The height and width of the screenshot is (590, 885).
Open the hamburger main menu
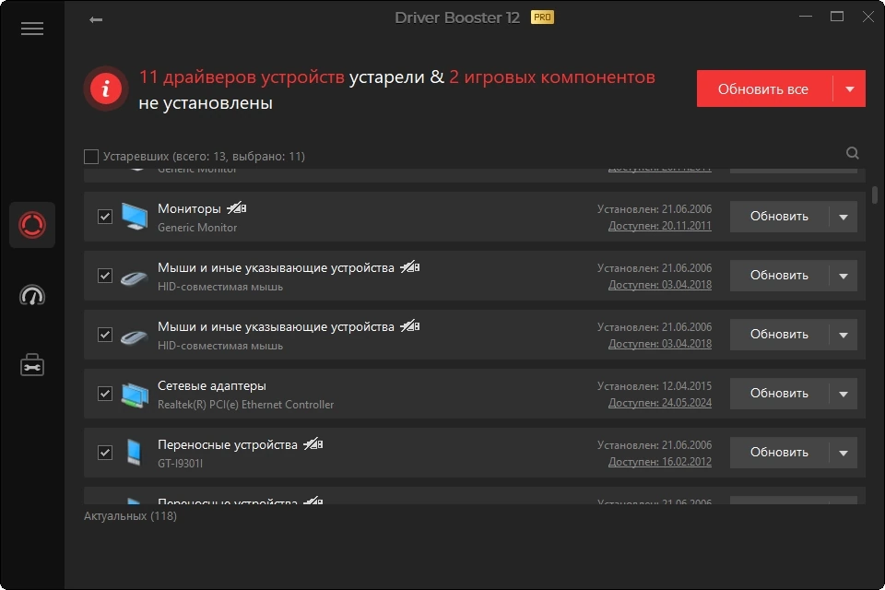click(x=32, y=29)
